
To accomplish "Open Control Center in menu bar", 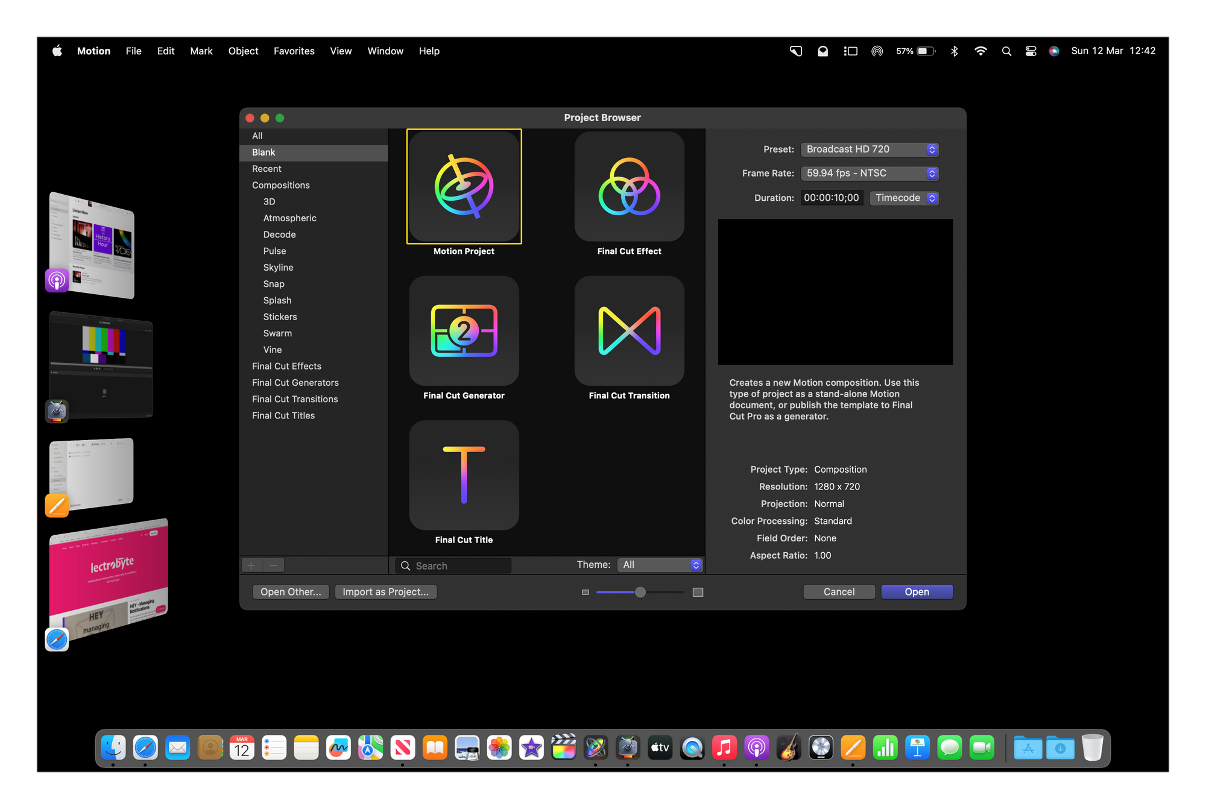I will 1031,51.
